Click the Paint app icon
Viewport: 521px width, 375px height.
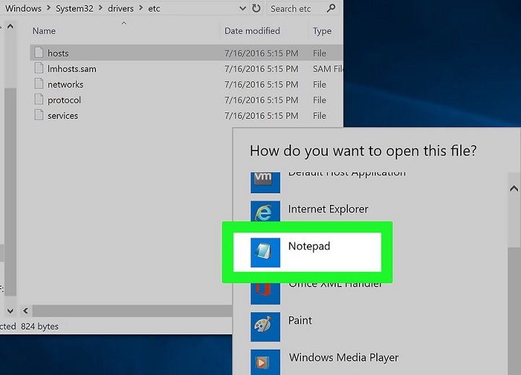pos(265,326)
